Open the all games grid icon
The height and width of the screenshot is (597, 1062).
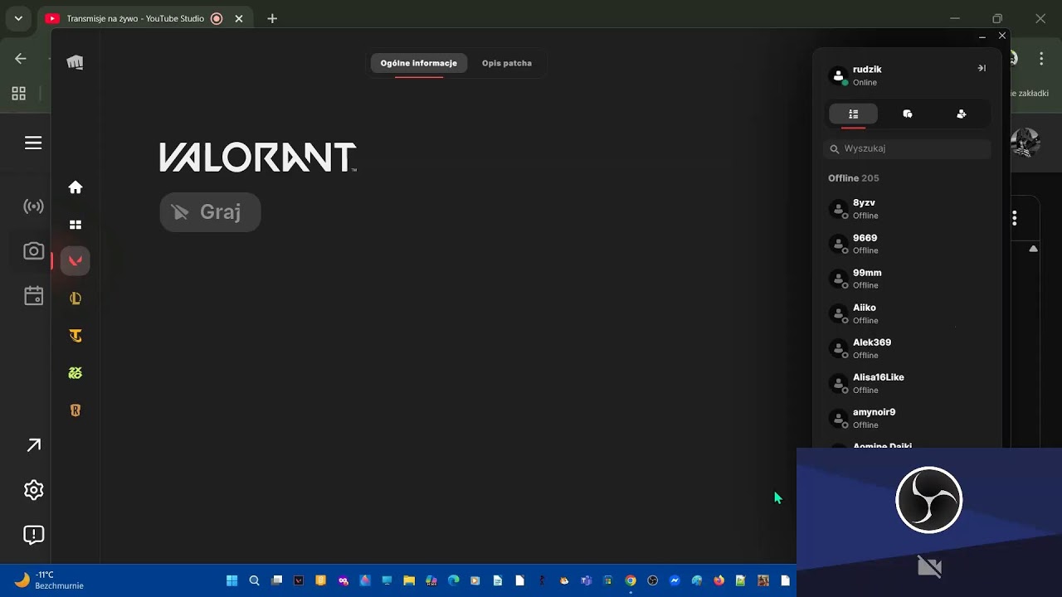[x=76, y=225]
